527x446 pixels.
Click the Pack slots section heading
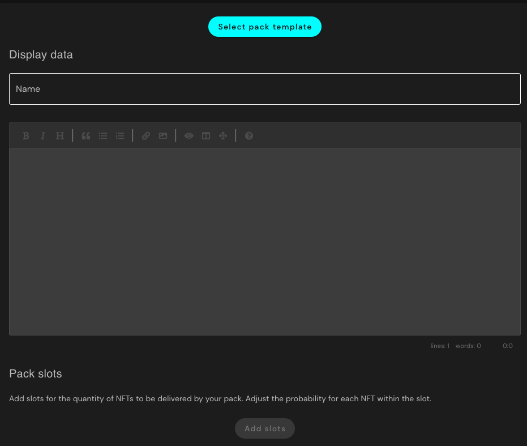[36, 374]
